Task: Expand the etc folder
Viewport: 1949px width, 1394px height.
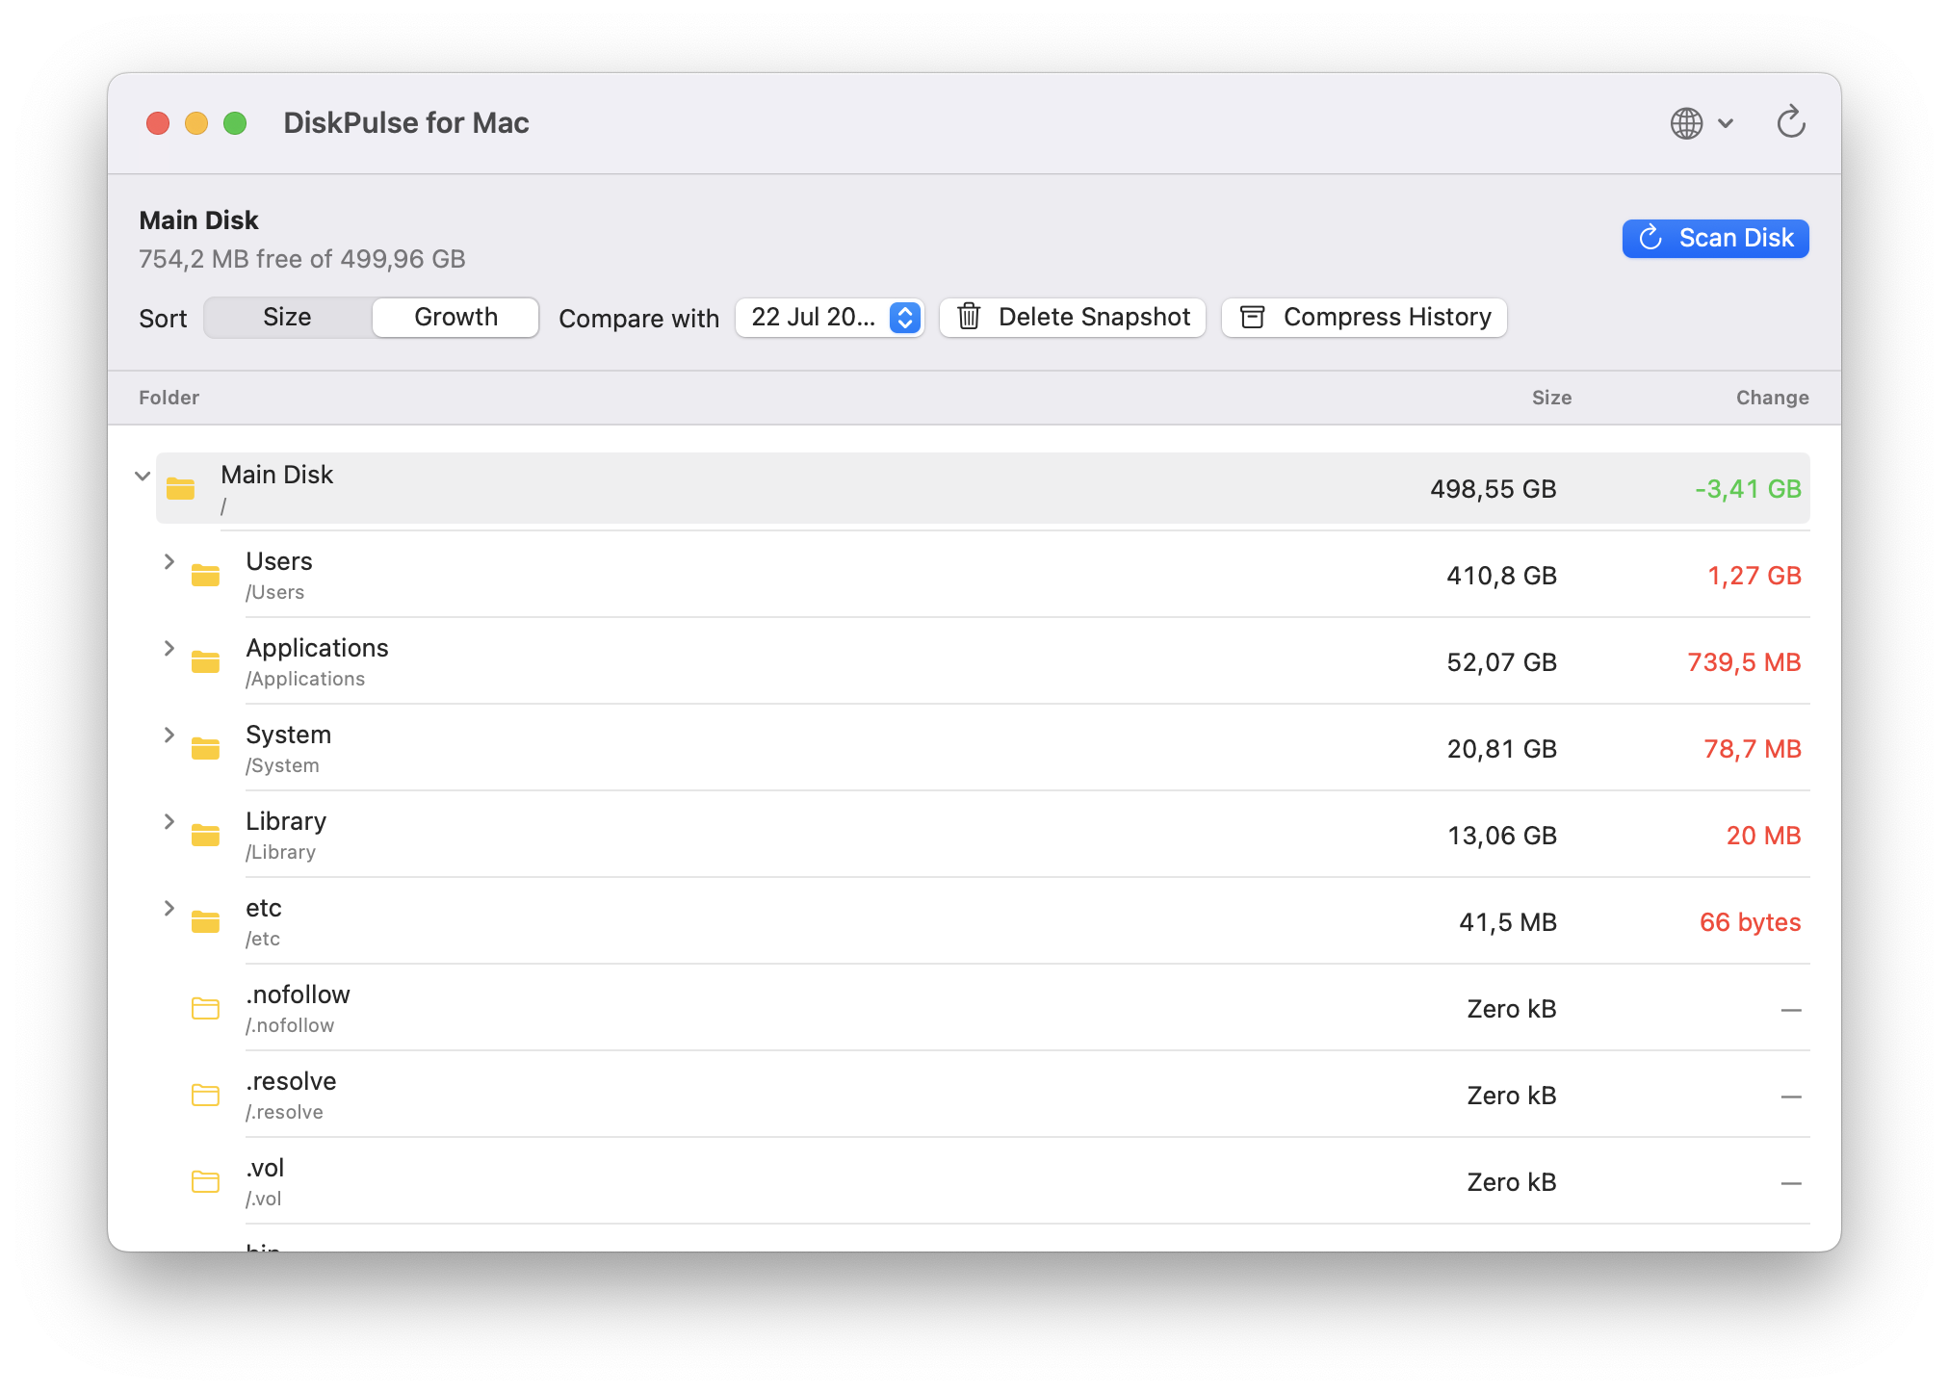Action: click(169, 908)
